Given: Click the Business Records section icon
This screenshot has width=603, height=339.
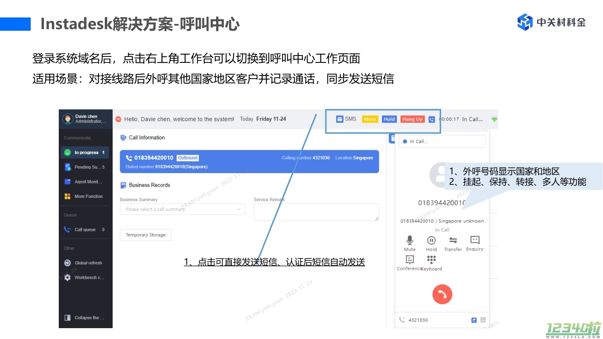Looking at the screenshot, I should (x=123, y=185).
